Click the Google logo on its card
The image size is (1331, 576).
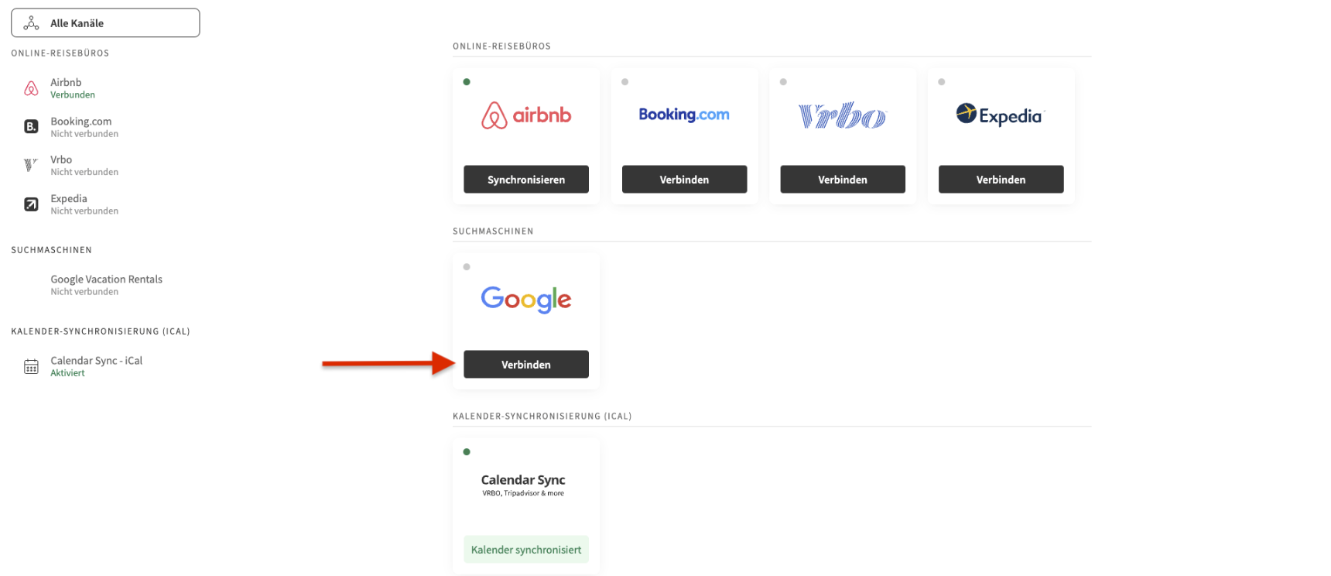coord(526,299)
